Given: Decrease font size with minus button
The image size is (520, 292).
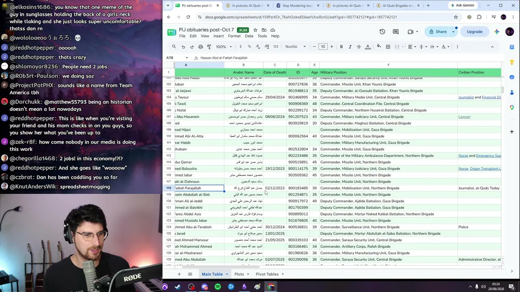Looking at the screenshot, I should pos(314,47).
